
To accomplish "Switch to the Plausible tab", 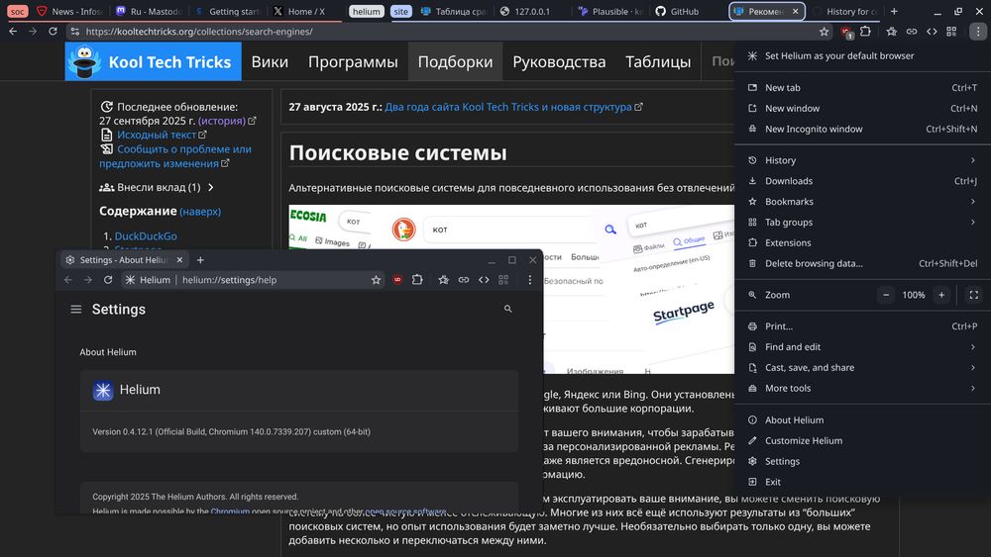I will (x=609, y=11).
